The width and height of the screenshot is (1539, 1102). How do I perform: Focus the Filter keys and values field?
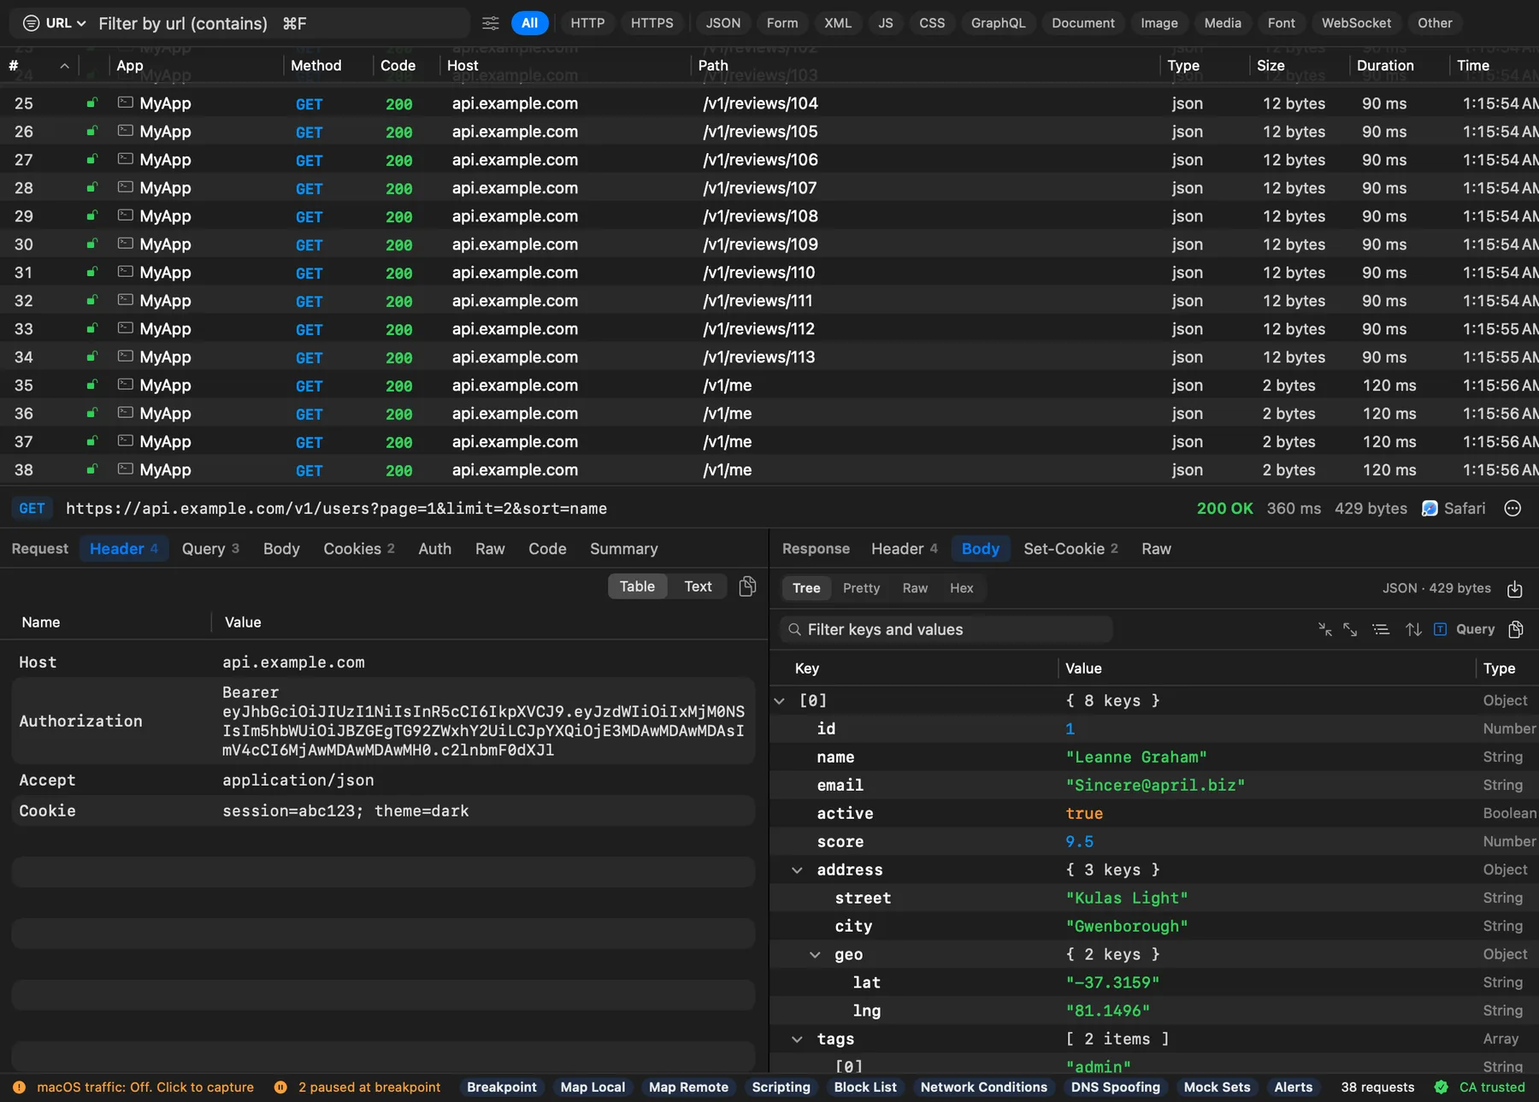(946, 629)
